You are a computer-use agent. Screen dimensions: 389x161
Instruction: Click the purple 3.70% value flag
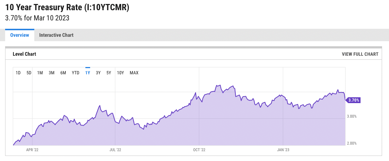point(354,100)
